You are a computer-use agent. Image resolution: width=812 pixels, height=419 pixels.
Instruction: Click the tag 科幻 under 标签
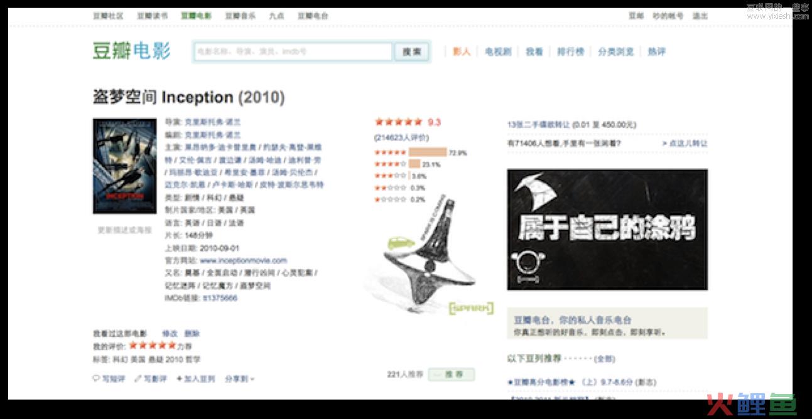coord(119,359)
